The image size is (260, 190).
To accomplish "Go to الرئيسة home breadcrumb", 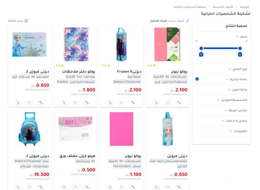I will point(245,7).
